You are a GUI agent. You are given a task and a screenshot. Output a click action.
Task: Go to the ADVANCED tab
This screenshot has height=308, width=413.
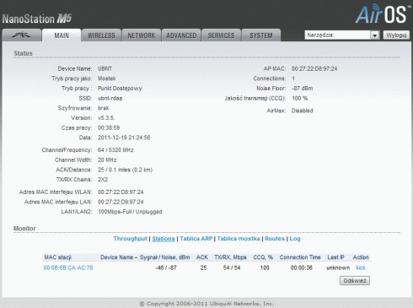181,35
